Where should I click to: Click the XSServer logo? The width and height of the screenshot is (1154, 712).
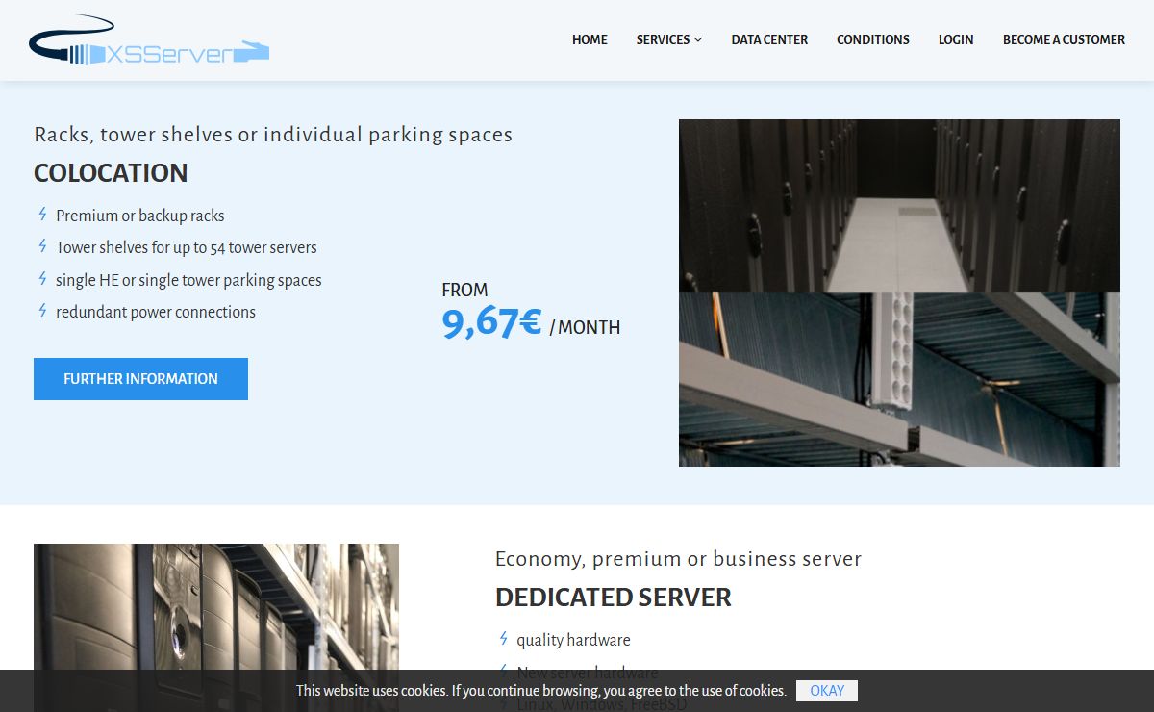(x=149, y=40)
